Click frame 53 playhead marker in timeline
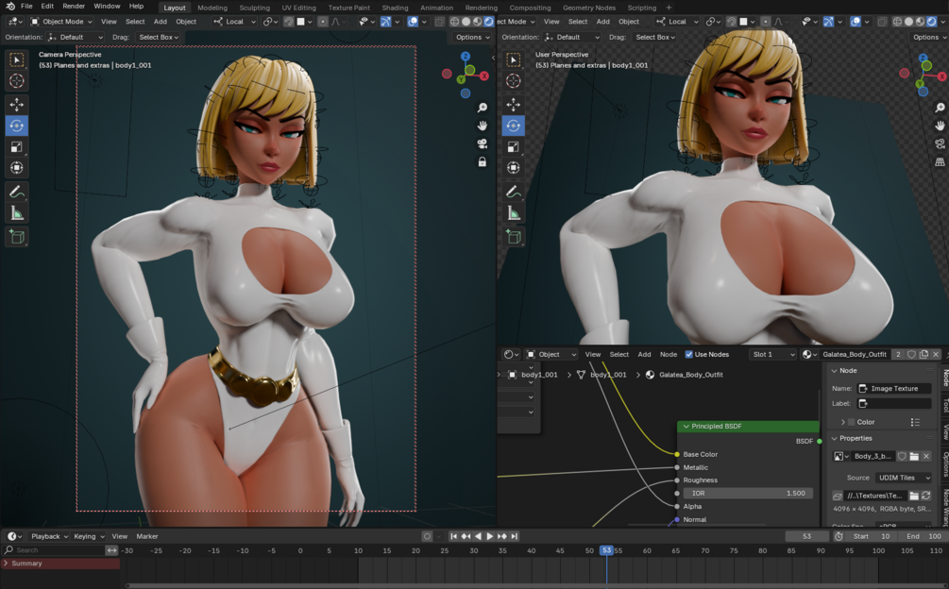The image size is (949, 589). tap(606, 550)
